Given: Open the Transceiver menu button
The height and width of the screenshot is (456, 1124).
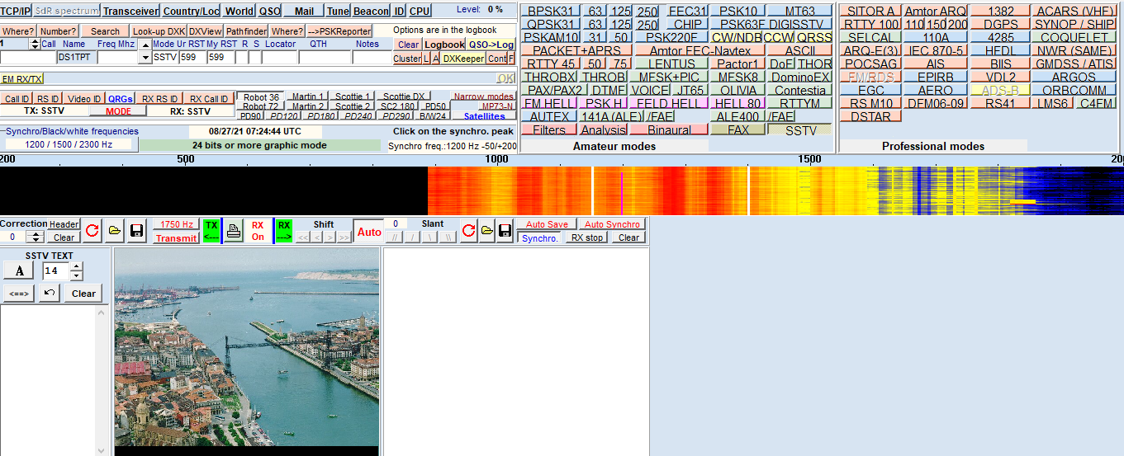Looking at the screenshot, I should [x=131, y=11].
